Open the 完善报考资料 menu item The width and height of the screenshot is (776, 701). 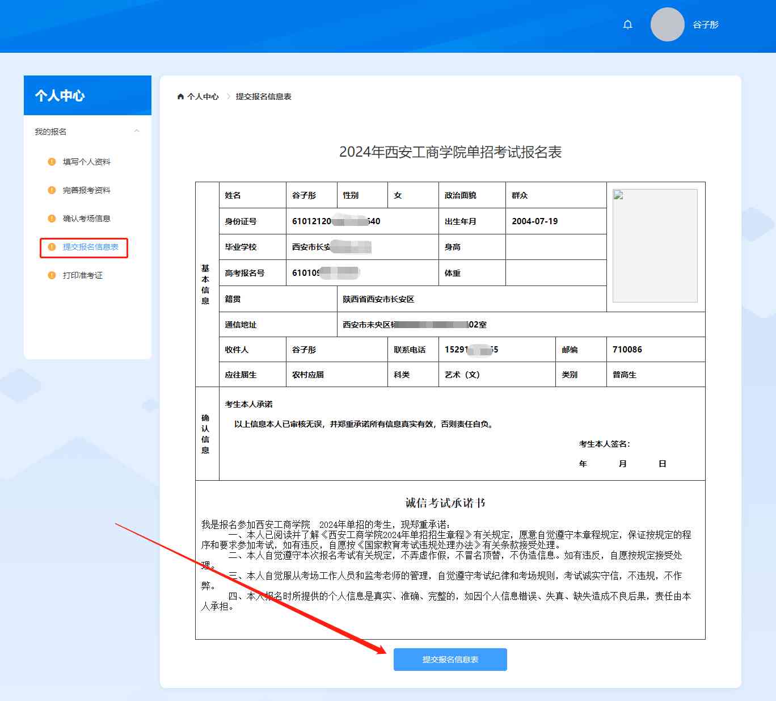(x=87, y=190)
